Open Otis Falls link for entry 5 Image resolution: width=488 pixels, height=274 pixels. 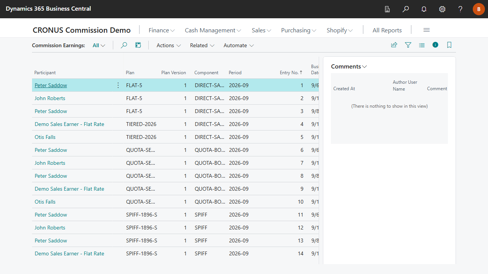[x=45, y=137]
